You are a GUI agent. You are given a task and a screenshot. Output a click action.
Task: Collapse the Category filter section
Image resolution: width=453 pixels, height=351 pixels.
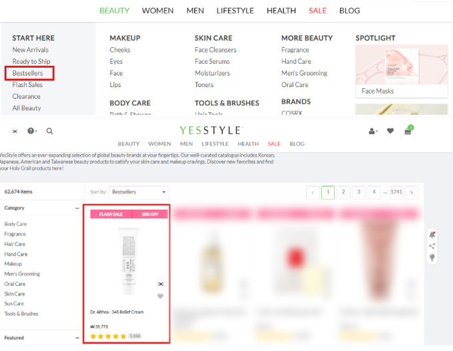click(x=77, y=208)
